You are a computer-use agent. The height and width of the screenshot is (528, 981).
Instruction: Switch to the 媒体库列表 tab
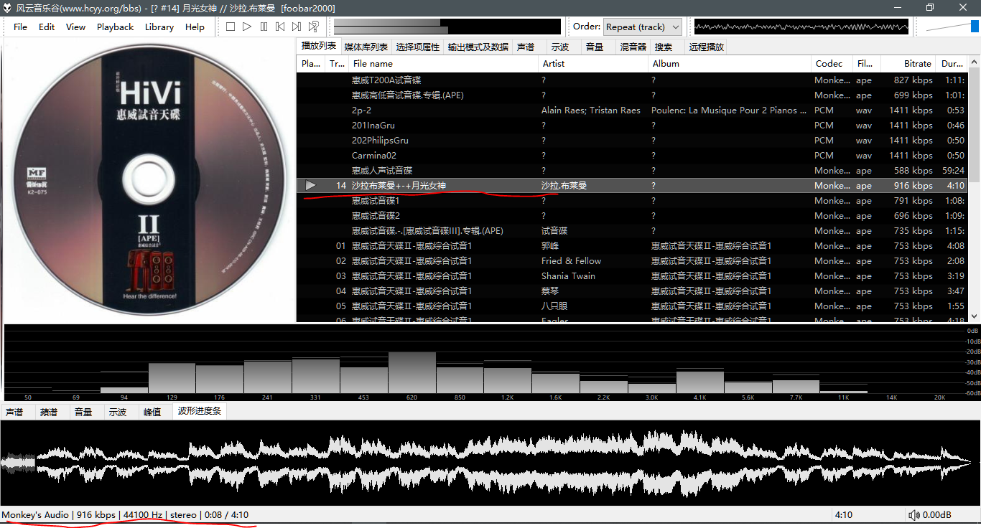(x=366, y=47)
